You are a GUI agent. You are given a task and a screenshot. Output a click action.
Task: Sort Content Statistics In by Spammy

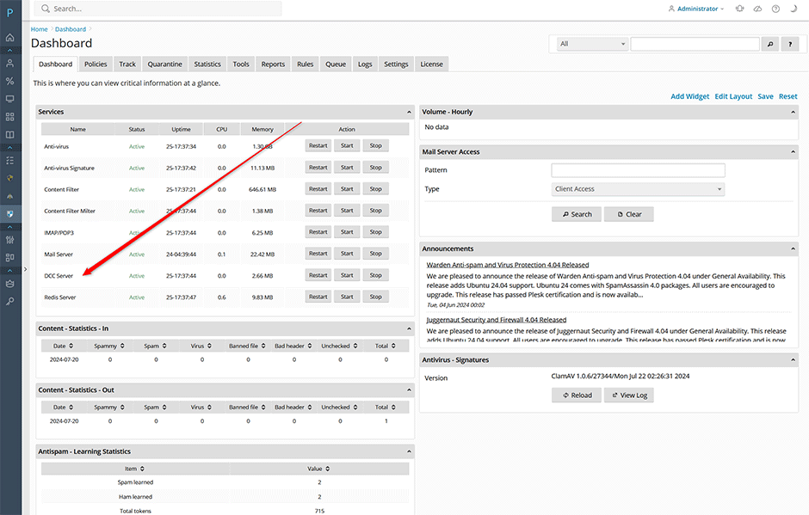tap(109, 346)
